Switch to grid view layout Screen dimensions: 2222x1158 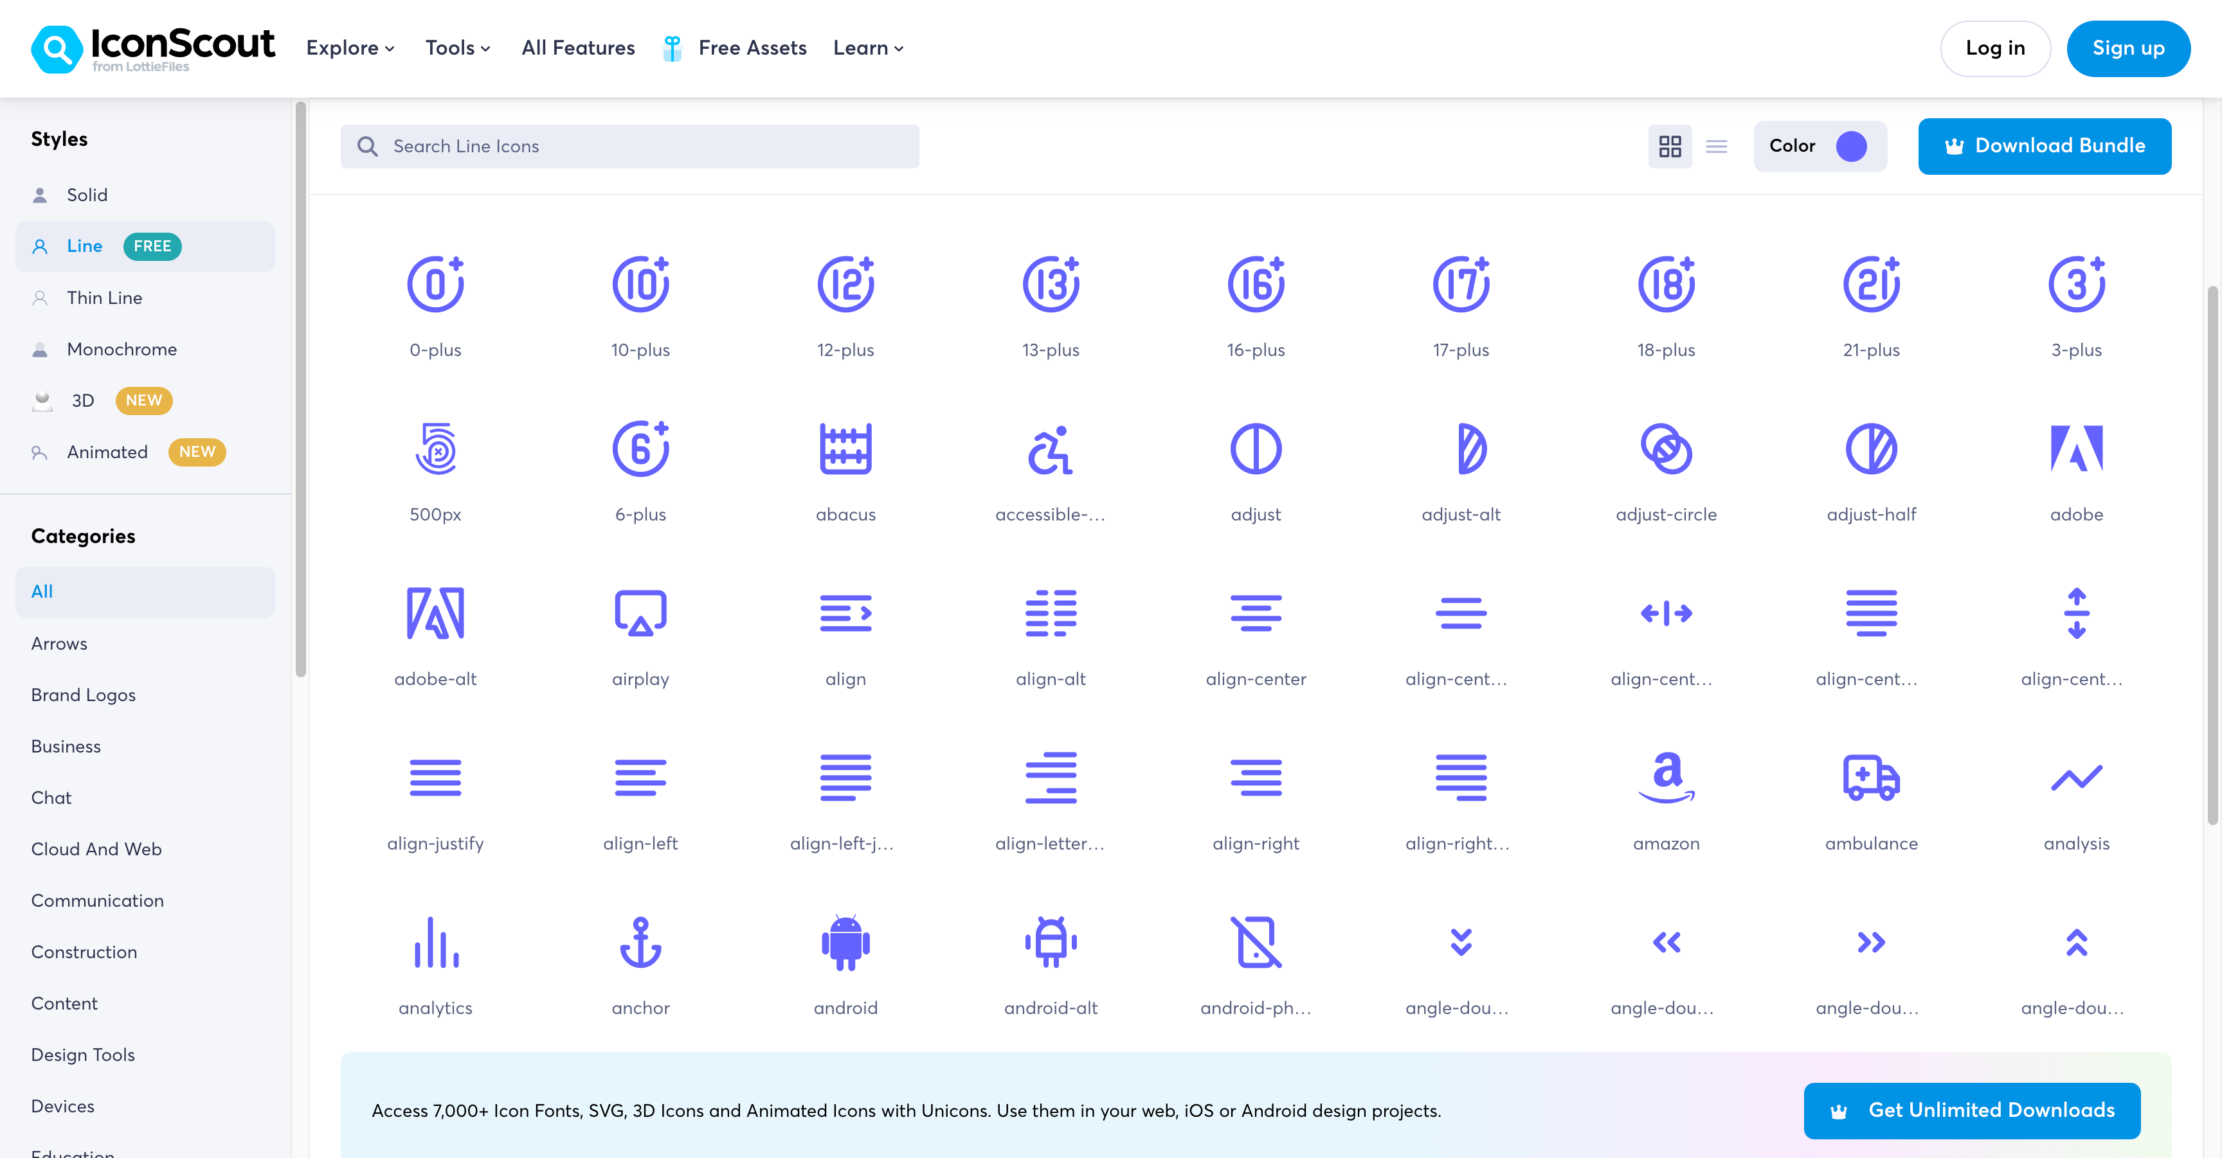coord(1669,147)
